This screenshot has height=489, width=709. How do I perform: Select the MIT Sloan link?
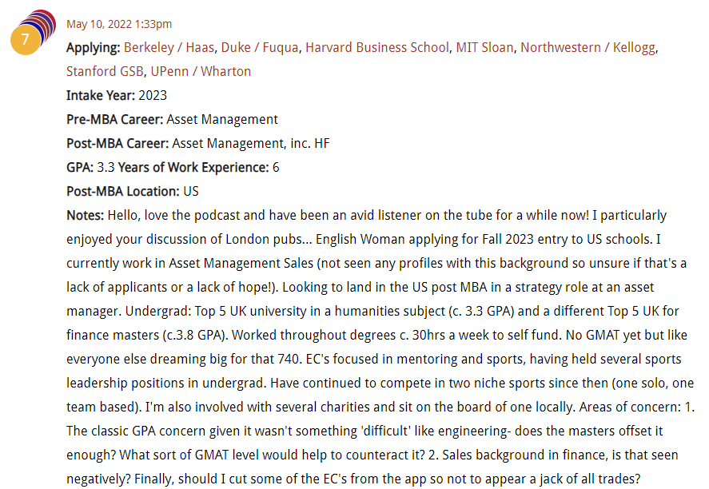[x=484, y=48]
